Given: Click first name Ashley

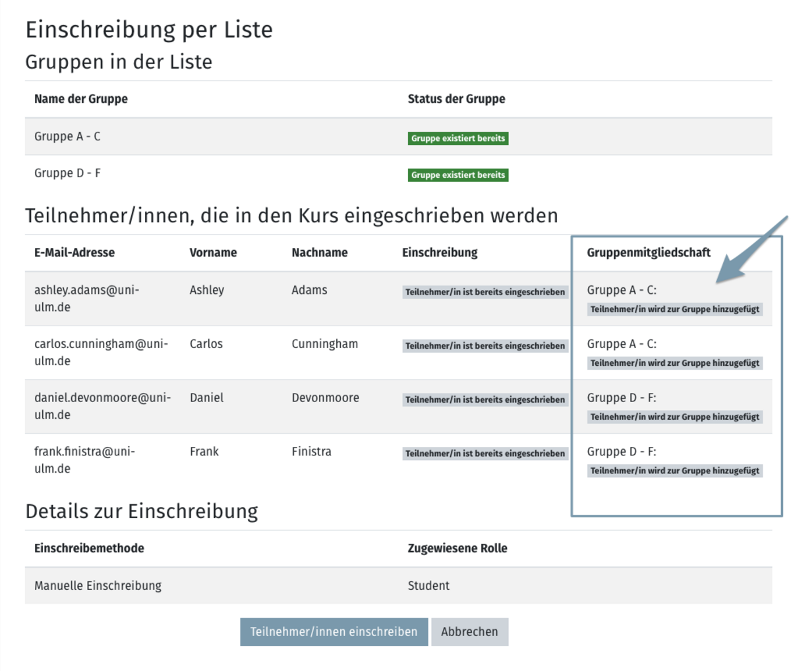Looking at the screenshot, I should click(207, 290).
